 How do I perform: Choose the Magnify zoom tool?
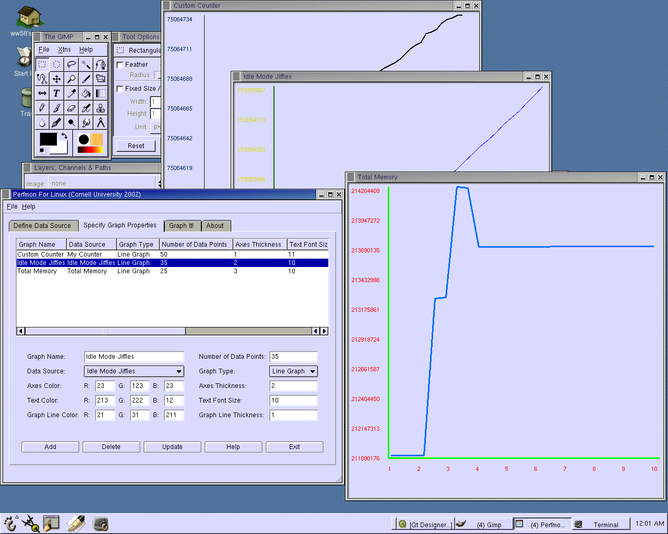click(x=71, y=79)
